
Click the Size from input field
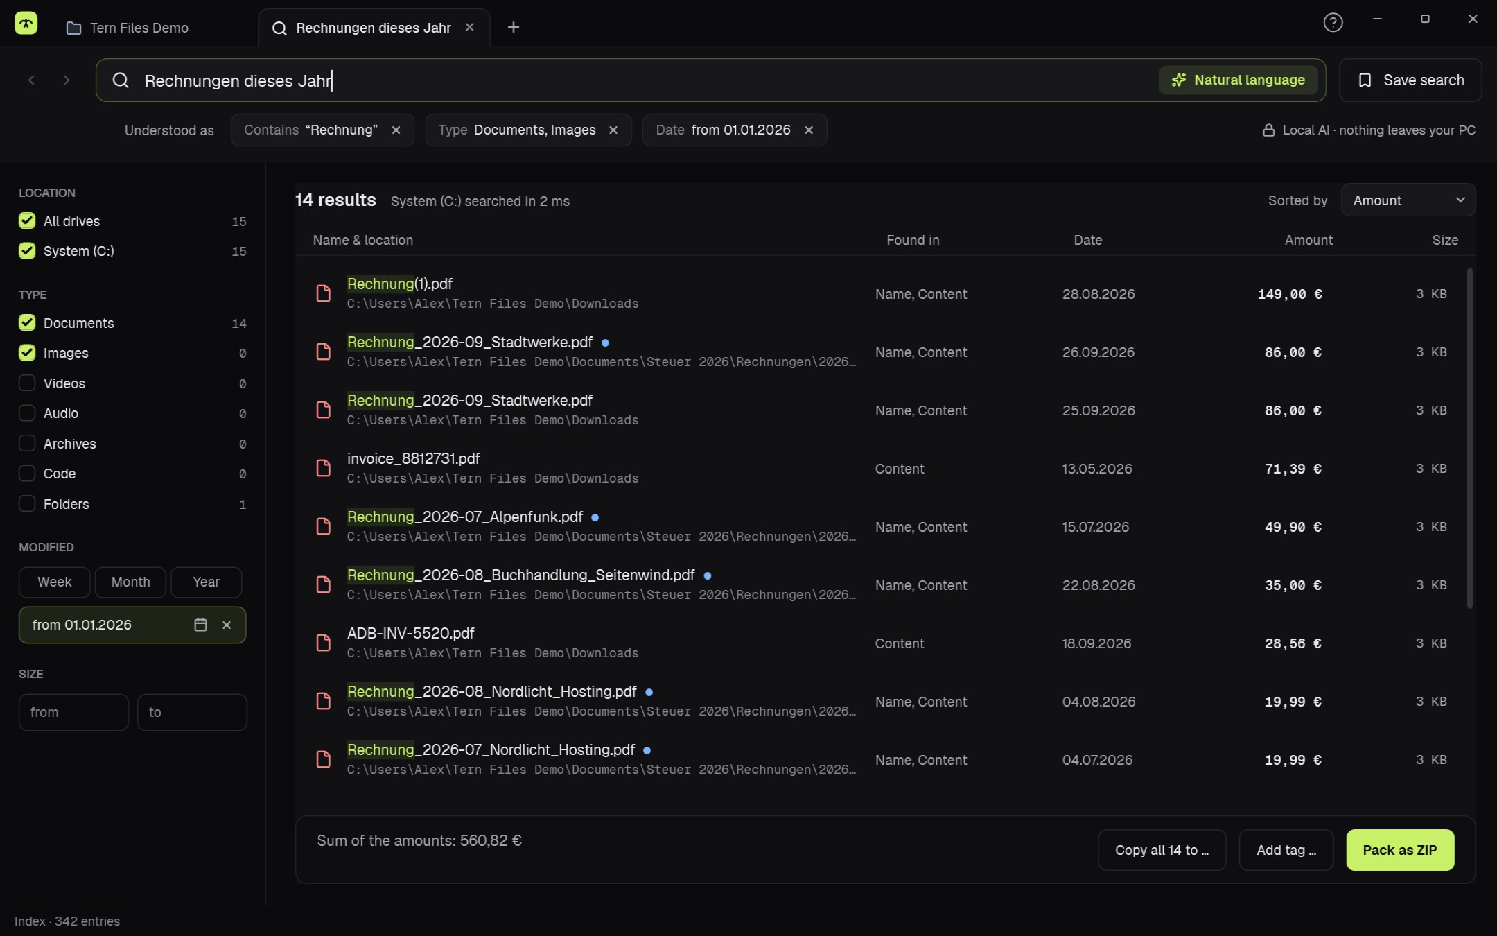[73, 712]
